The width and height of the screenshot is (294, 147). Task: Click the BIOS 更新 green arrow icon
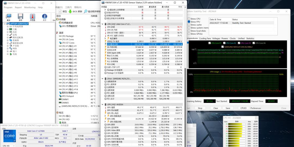[70, 11]
